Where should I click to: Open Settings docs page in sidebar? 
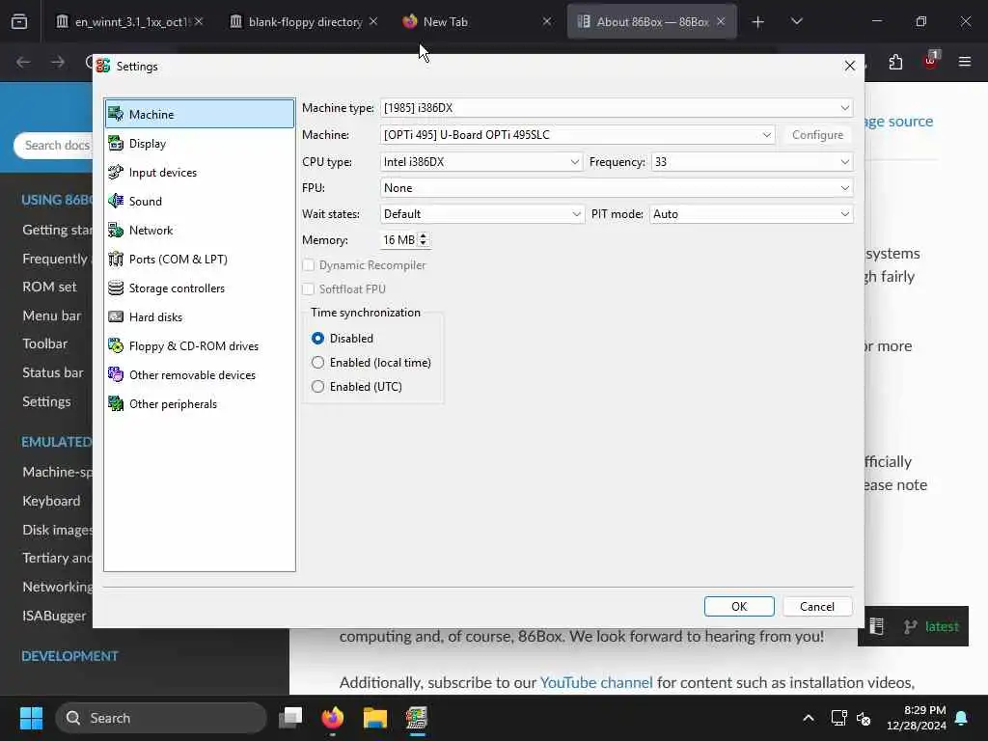point(46,401)
